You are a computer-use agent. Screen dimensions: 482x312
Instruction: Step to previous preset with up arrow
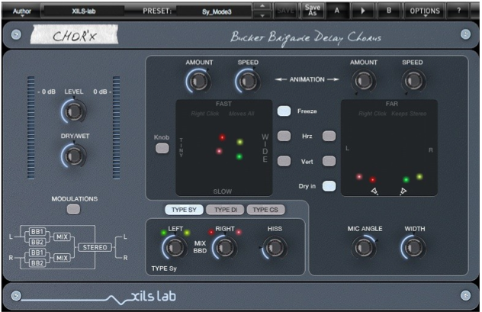click(x=262, y=6)
